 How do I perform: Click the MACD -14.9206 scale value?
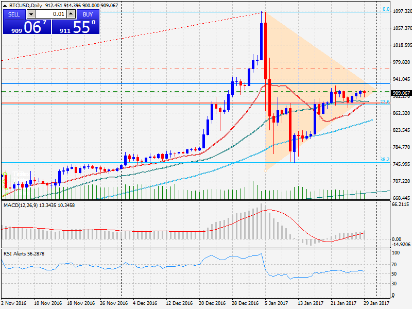coord(401,244)
